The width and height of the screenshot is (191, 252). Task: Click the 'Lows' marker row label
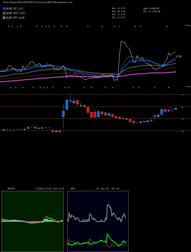(188, 86)
